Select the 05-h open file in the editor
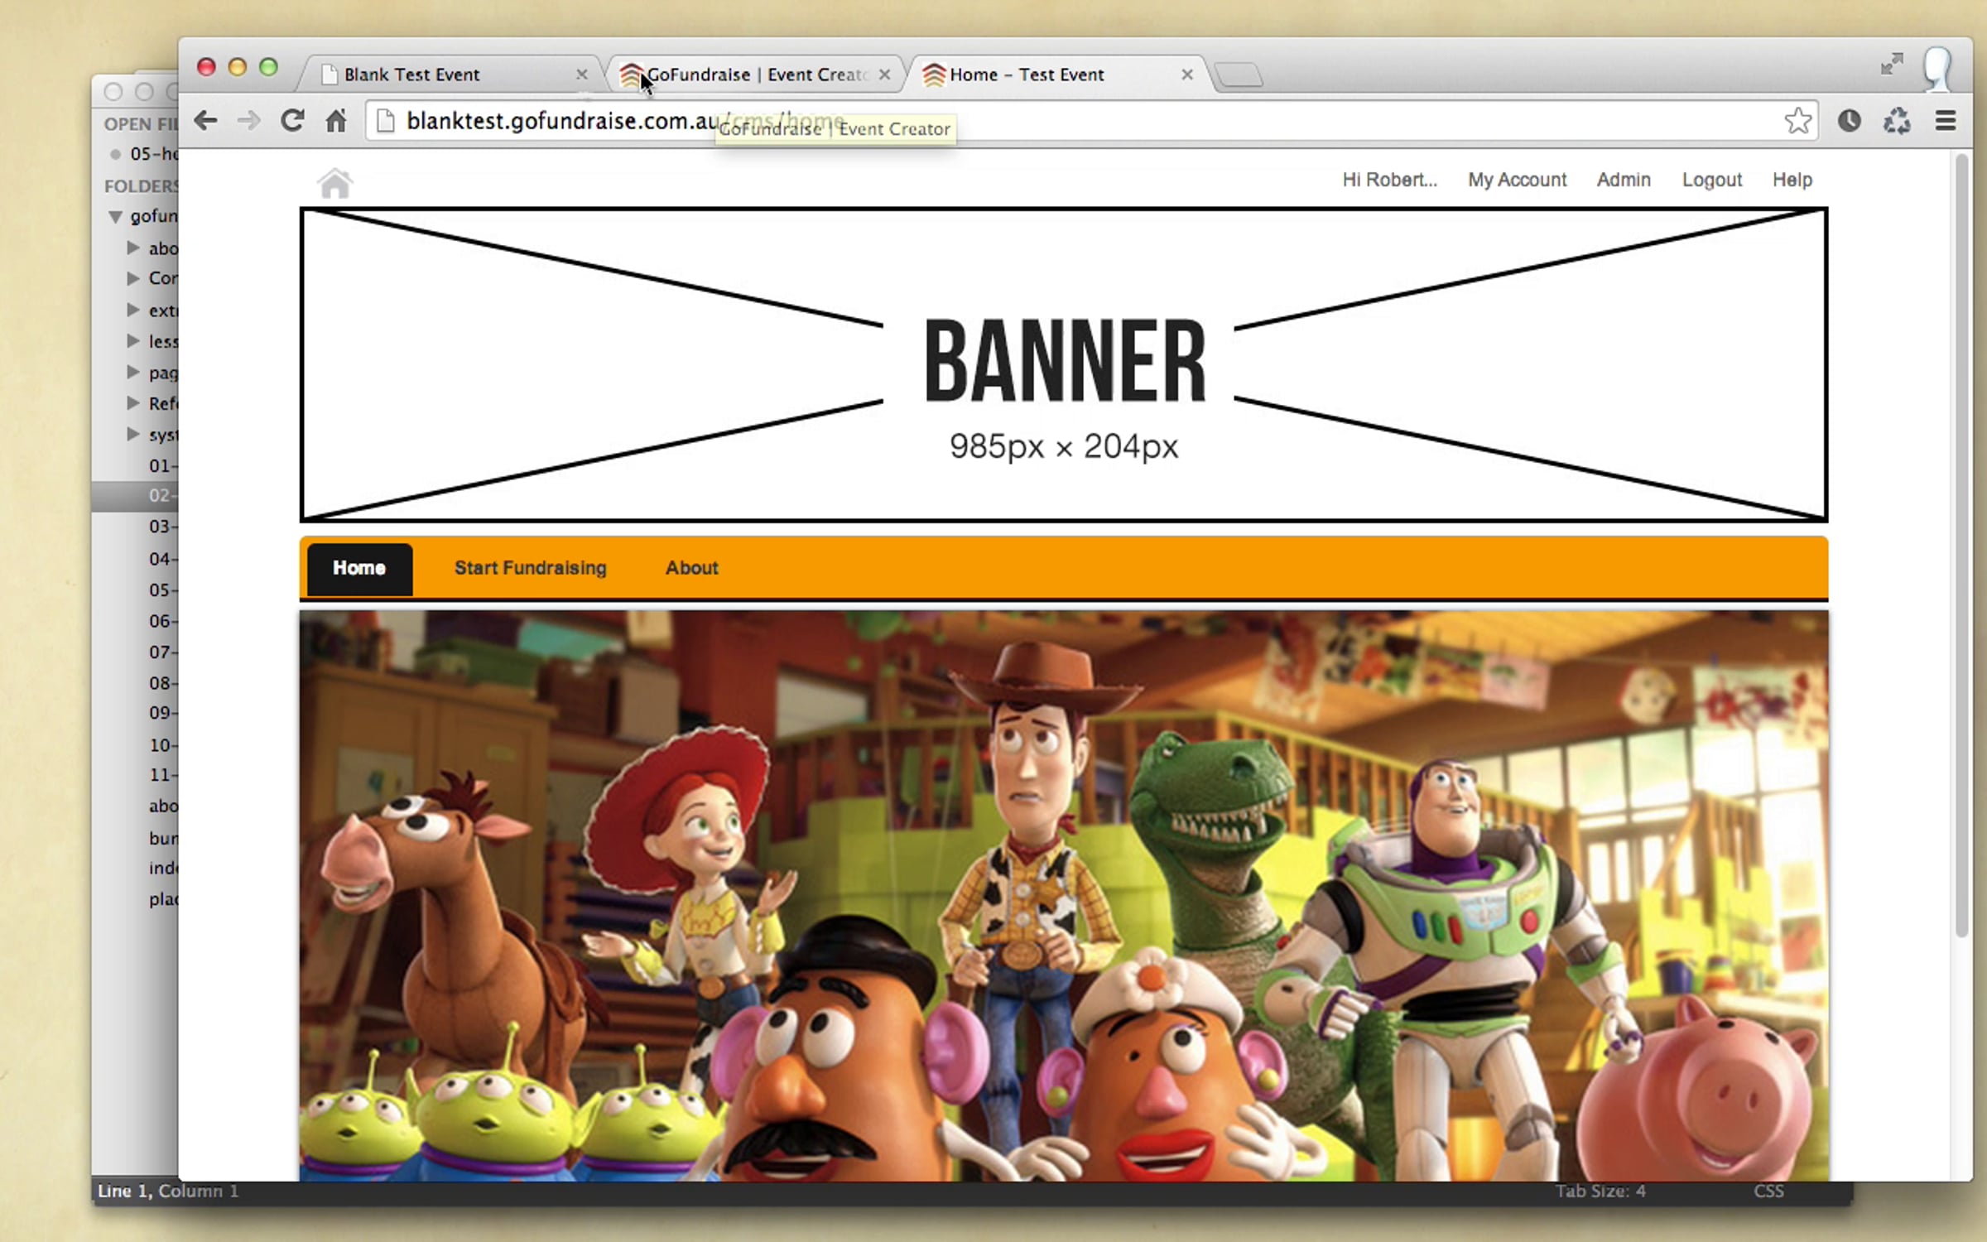This screenshot has width=1987, height=1242. (154, 154)
